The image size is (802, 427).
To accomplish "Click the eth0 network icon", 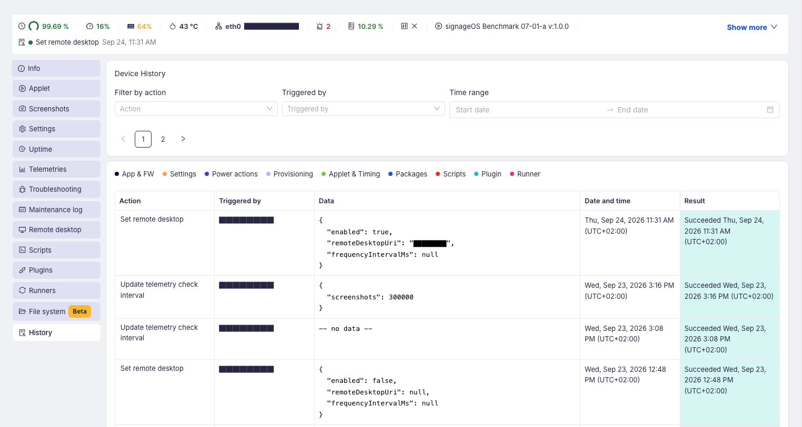I will click(x=218, y=26).
